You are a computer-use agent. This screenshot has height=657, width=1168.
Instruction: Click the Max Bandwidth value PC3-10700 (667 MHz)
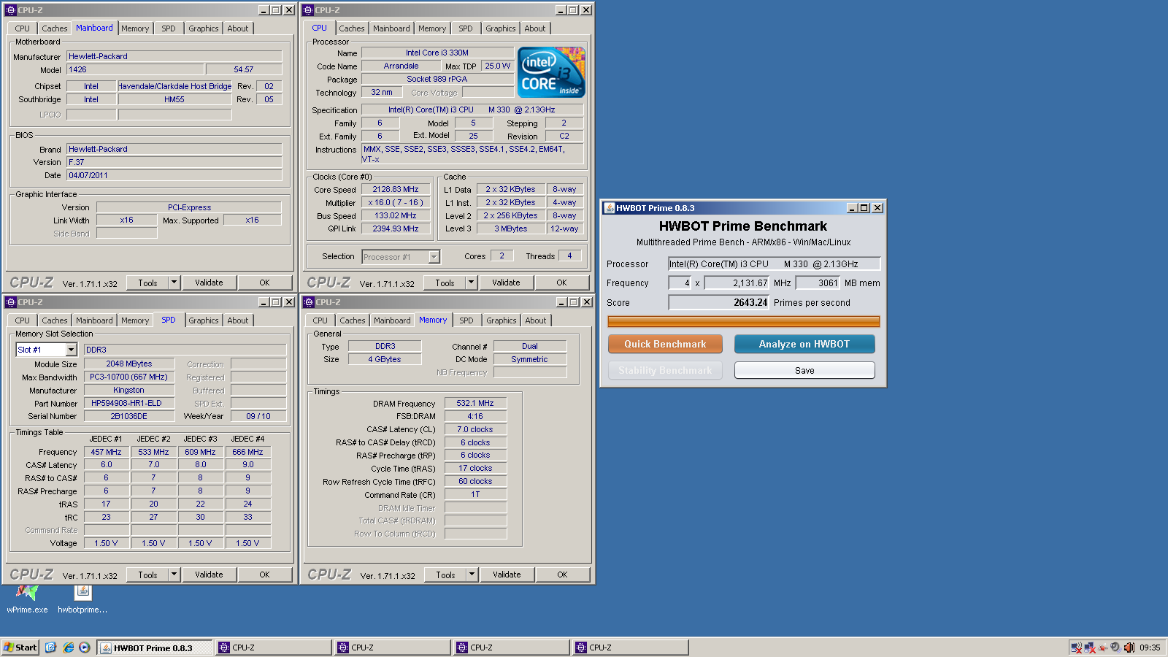coord(128,377)
